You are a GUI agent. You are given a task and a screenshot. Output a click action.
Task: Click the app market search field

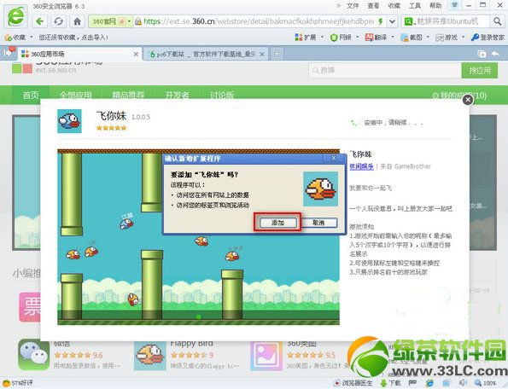coord(385,70)
